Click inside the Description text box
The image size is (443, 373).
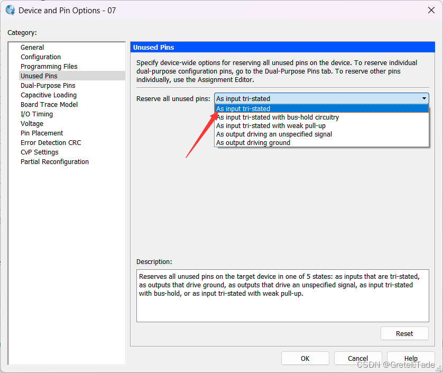pyautogui.click(x=282, y=296)
